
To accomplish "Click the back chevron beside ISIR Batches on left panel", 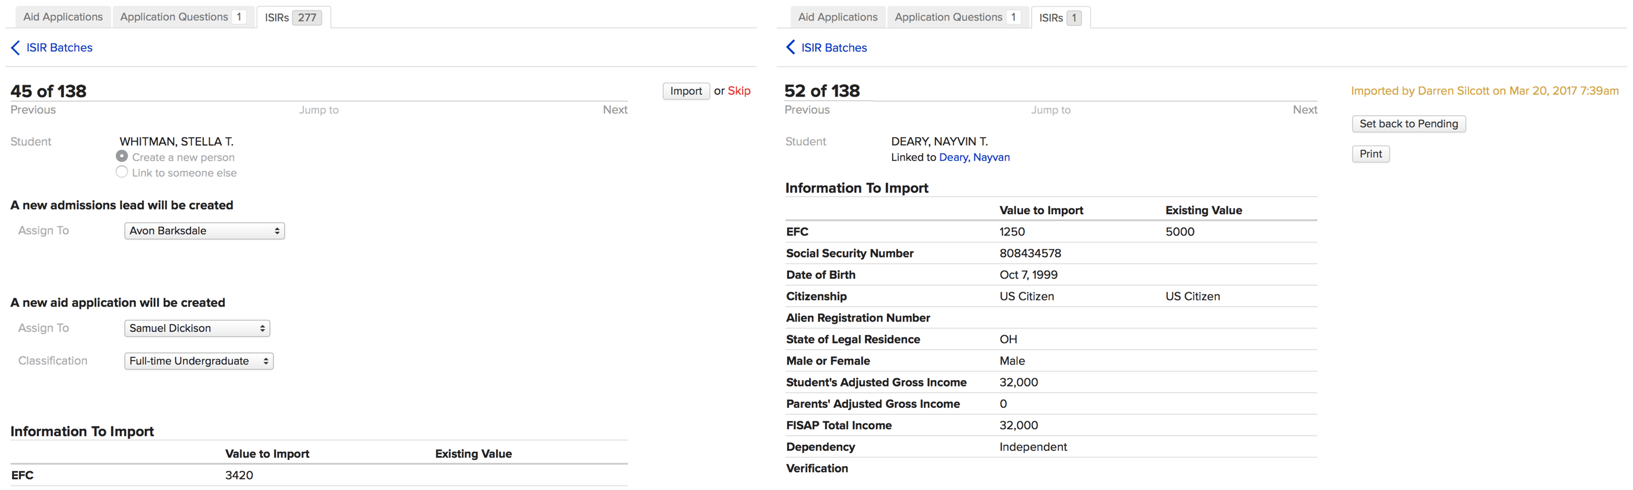I will pos(16,47).
